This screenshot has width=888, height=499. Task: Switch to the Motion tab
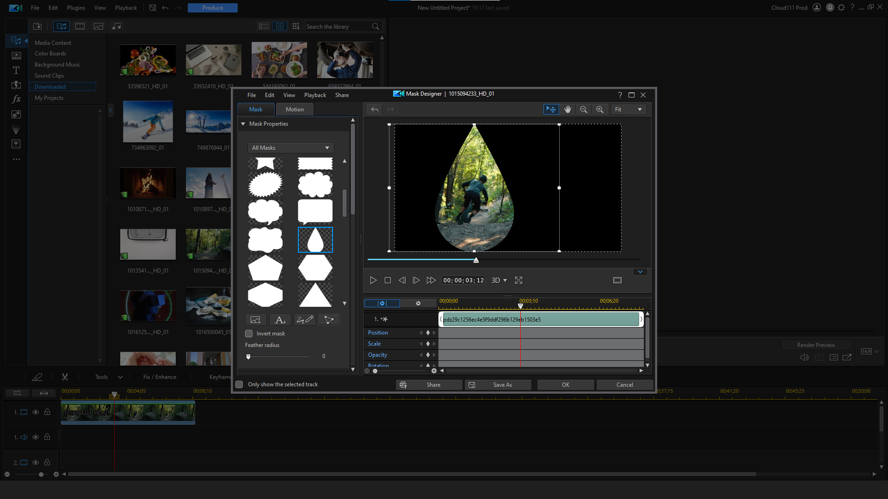coord(295,109)
